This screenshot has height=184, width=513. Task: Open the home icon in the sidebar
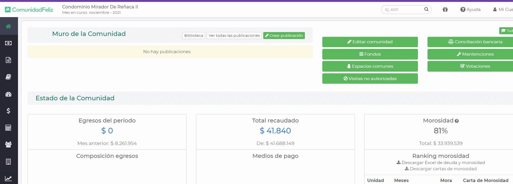[8, 26]
